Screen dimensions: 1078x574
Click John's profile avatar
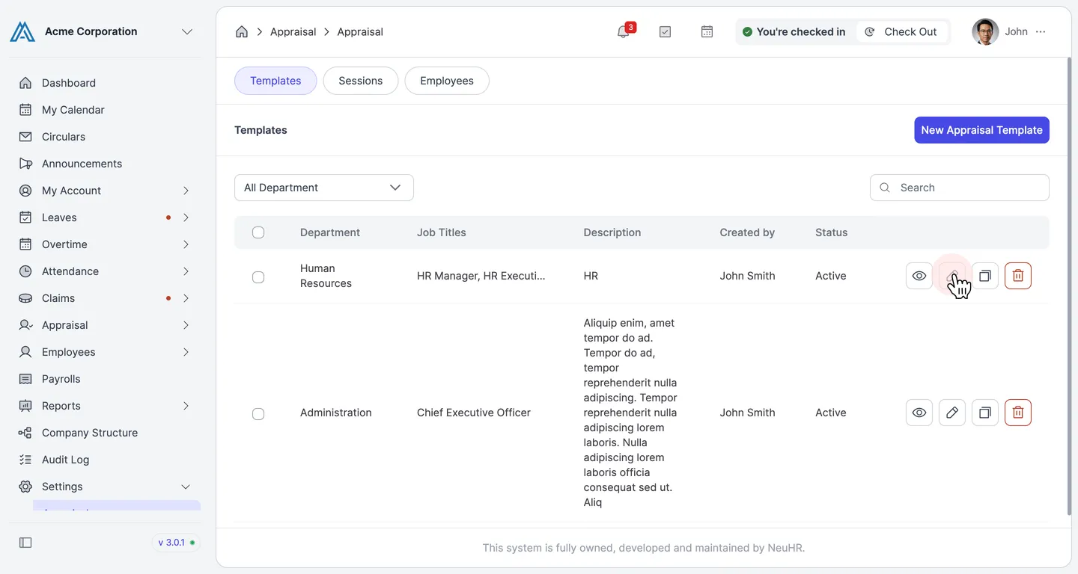click(985, 31)
